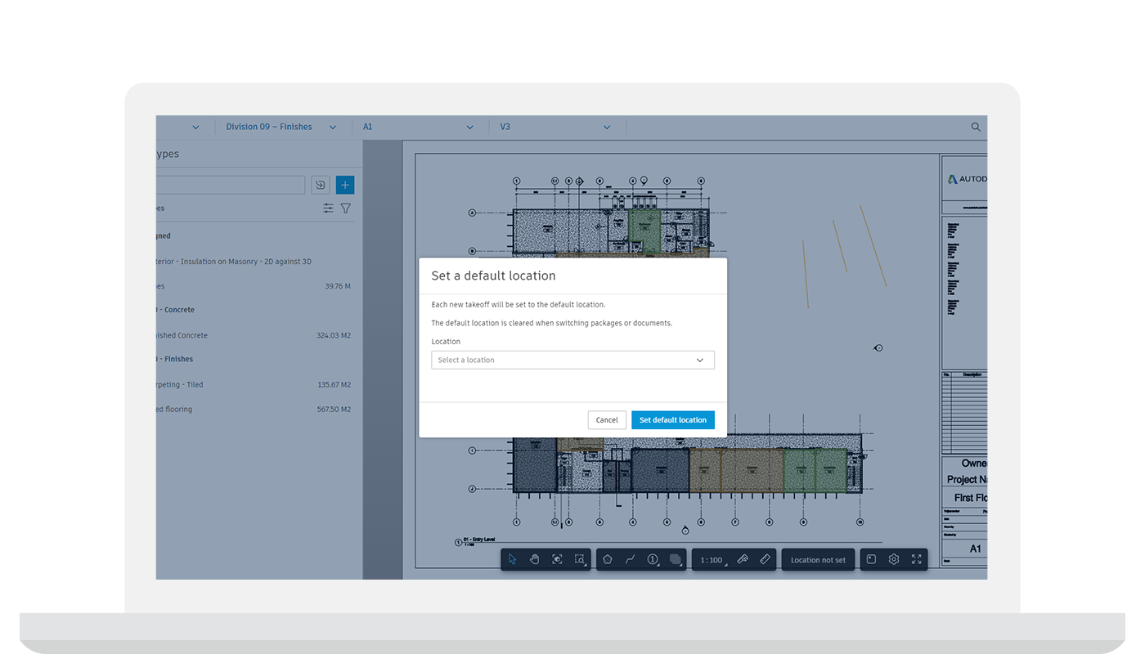Screen dimensions: 1145x654
Task: Open the Select a location dropdown
Action: 572,360
